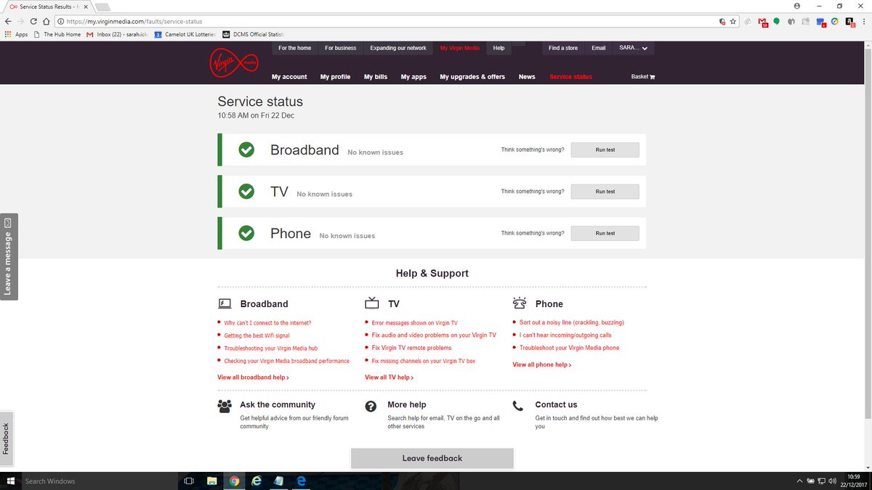This screenshot has height=490, width=872.
Task: Open the green Hangouts extension icon
Action: click(x=776, y=22)
